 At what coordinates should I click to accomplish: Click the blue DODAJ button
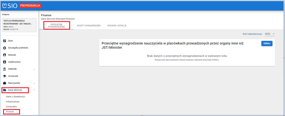point(267,43)
